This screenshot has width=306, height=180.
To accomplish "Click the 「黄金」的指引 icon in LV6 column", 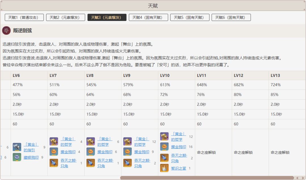I will [x=17, y=147].
